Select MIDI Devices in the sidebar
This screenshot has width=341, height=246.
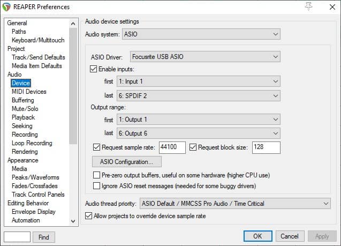29,92
